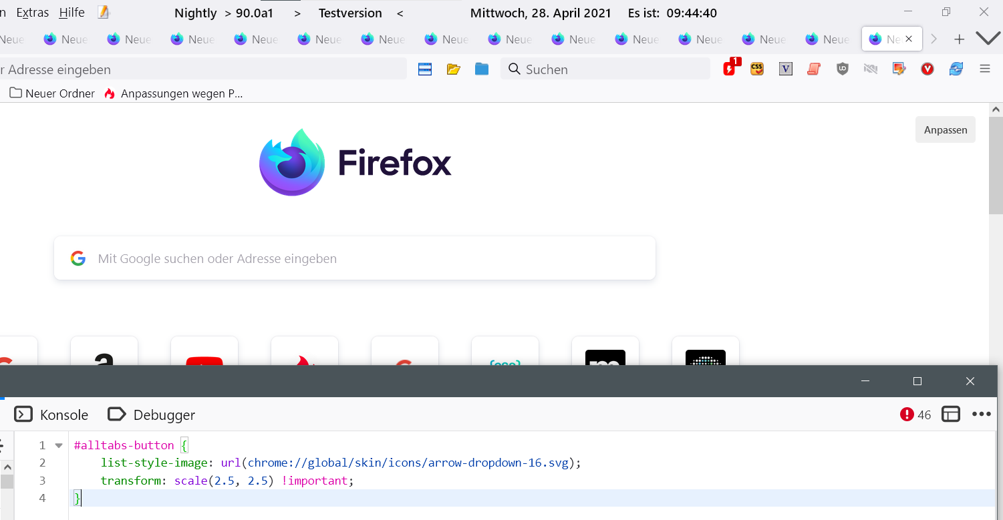The width and height of the screenshot is (1003, 520).
Task: Click line number 4 in the editor gutter
Action: coord(43,498)
